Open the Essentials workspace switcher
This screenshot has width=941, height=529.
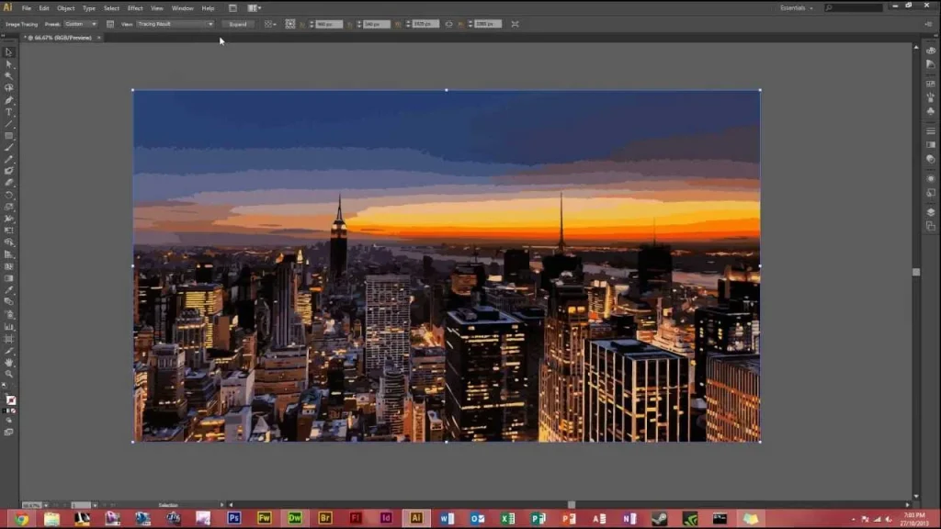[x=797, y=7]
